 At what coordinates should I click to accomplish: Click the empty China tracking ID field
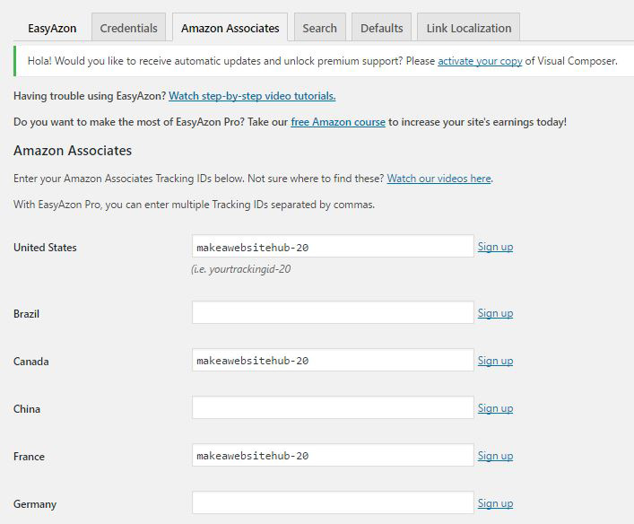tap(333, 407)
